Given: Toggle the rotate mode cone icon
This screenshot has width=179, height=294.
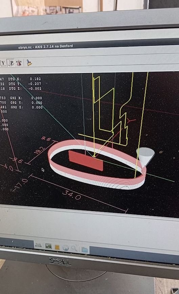Looking at the screenshot, I should pyautogui.click(x=19, y=63).
